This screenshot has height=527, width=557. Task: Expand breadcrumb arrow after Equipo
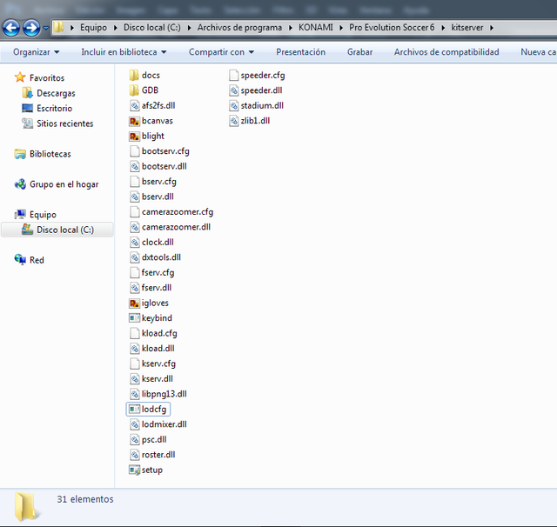116,28
